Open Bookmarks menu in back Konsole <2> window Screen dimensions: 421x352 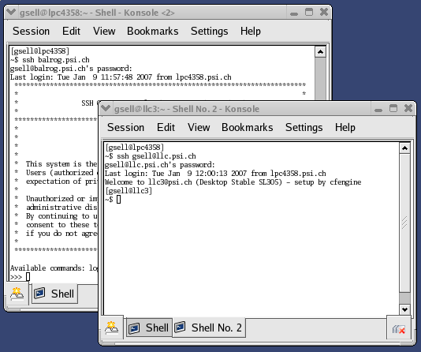click(152, 31)
